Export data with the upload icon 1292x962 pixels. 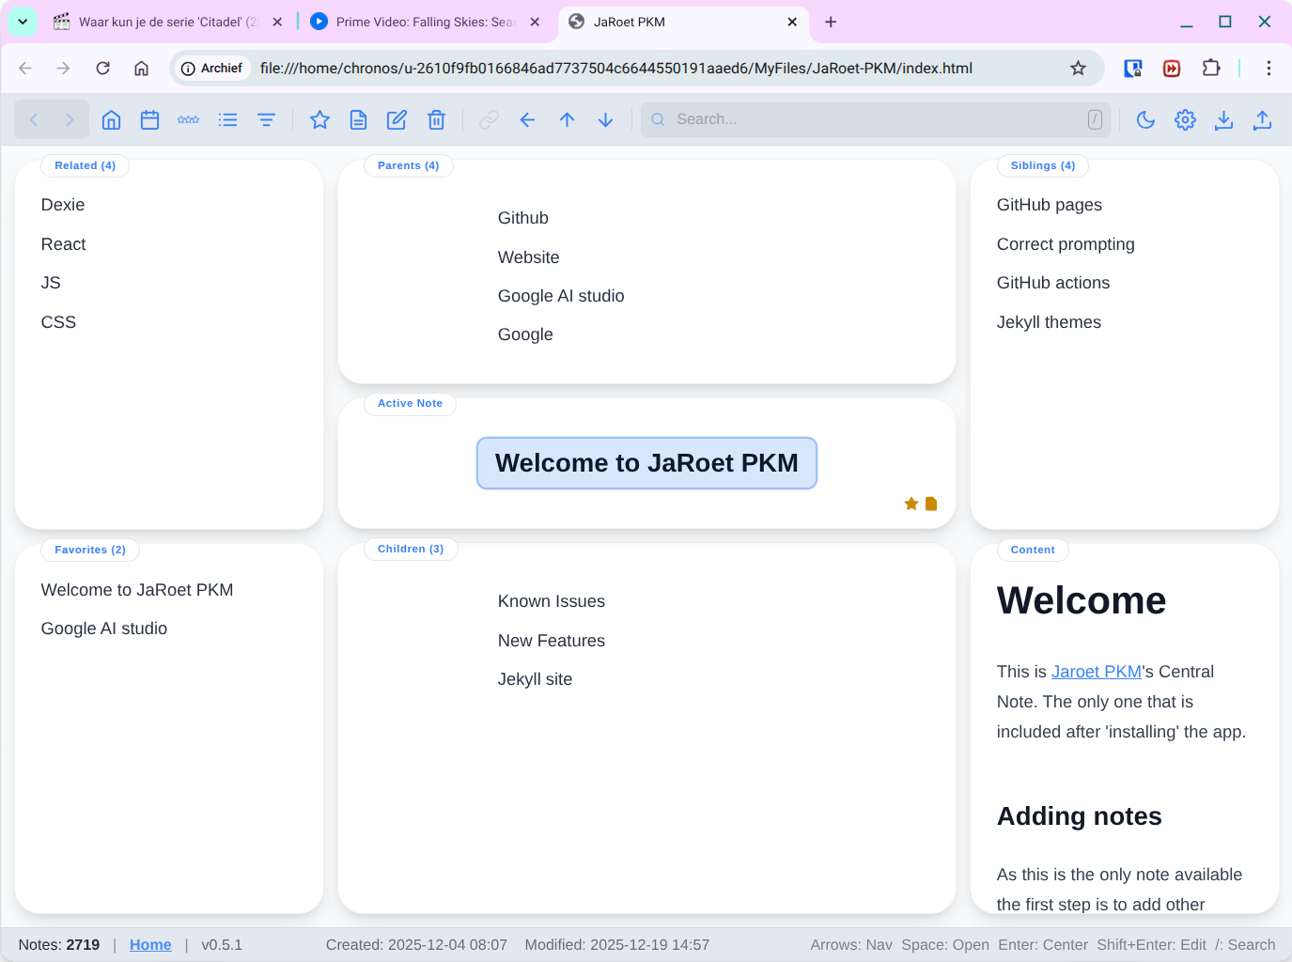[x=1262, y=119]
